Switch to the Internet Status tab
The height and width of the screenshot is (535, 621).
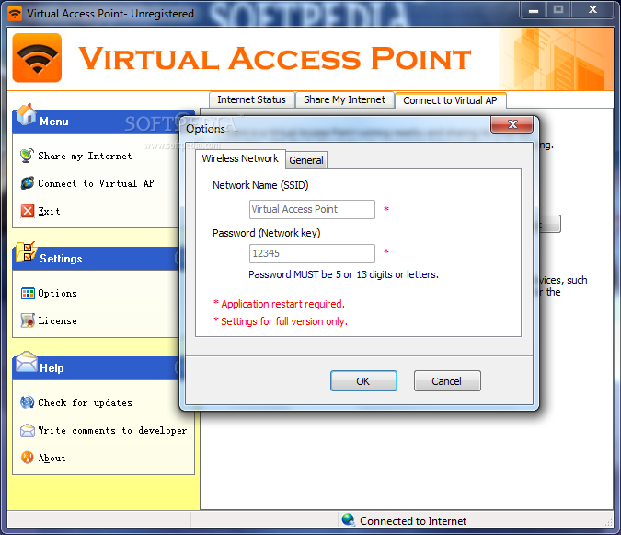251,99
